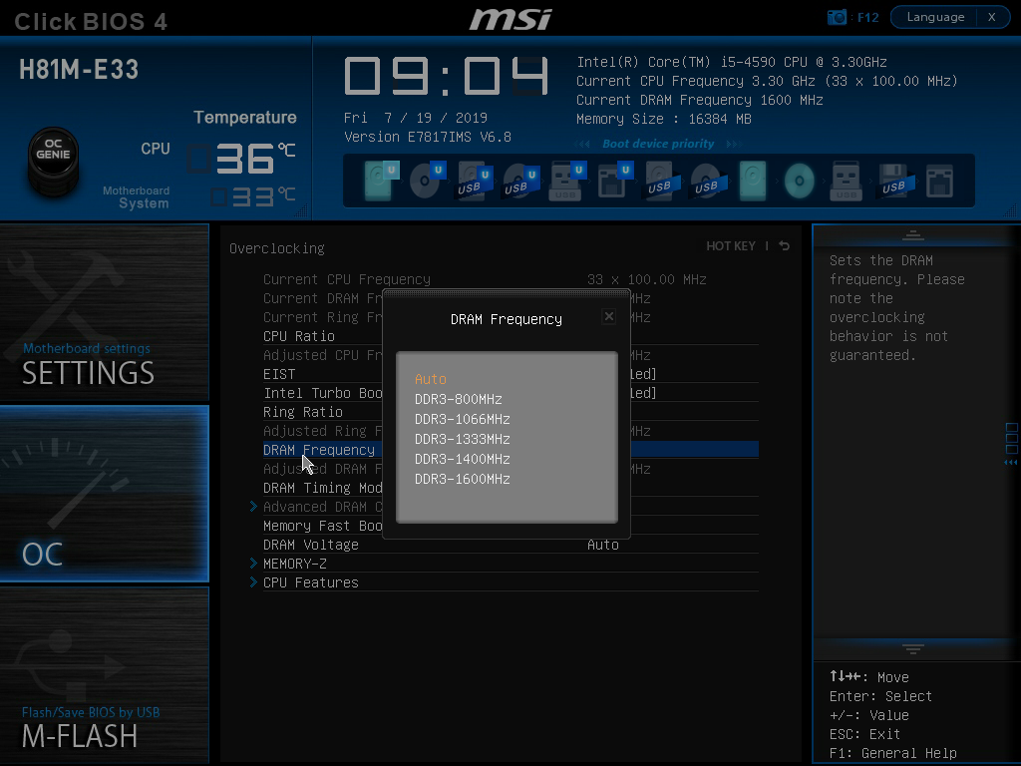This screenshot has height=766, width=1021.
Task: Click the H81M-E33 board name
Action: (79, 69)
